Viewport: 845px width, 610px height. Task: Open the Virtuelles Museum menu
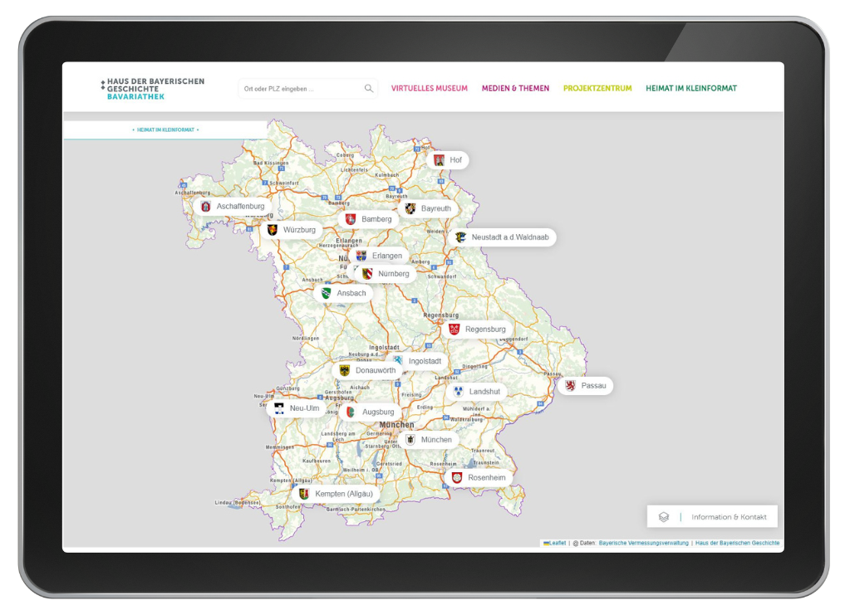pyautogui.click(x=429, y=89)
